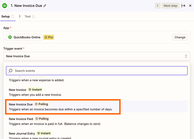Click the '1. New Invoice Due' step title
This screenshot has width=194, height=139.
(26, 6)
